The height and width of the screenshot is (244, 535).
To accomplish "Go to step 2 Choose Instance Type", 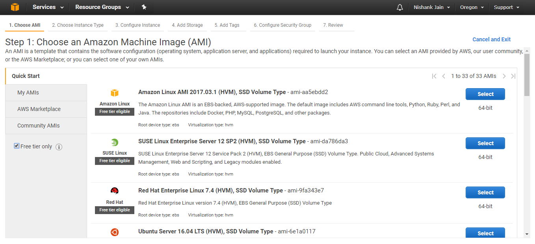I will tap(78, 25).
